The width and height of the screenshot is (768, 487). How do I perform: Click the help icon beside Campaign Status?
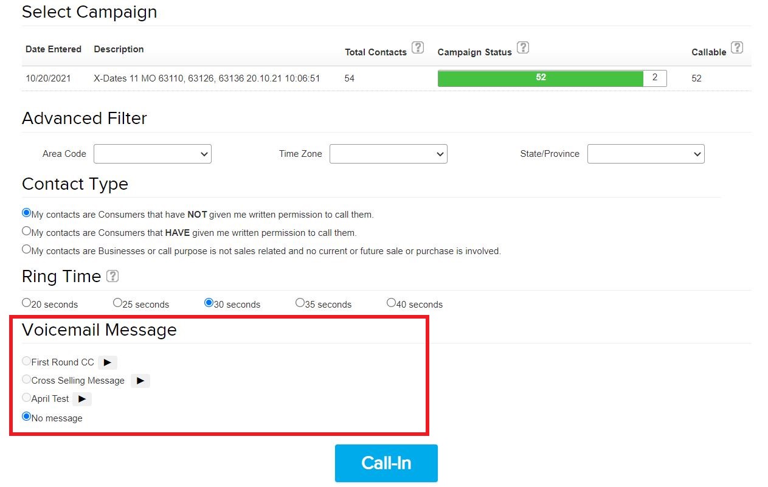(x=523, y=47)
